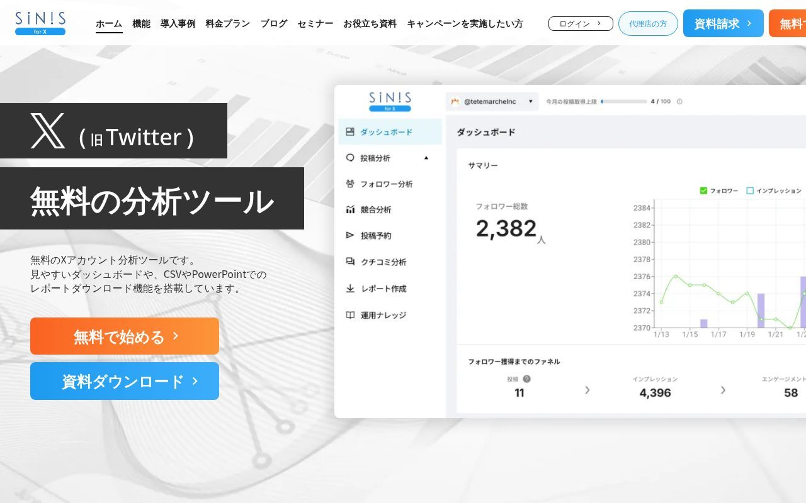
Task: Click the chevron after 投稿 count 11
Action: click(587, 390)
